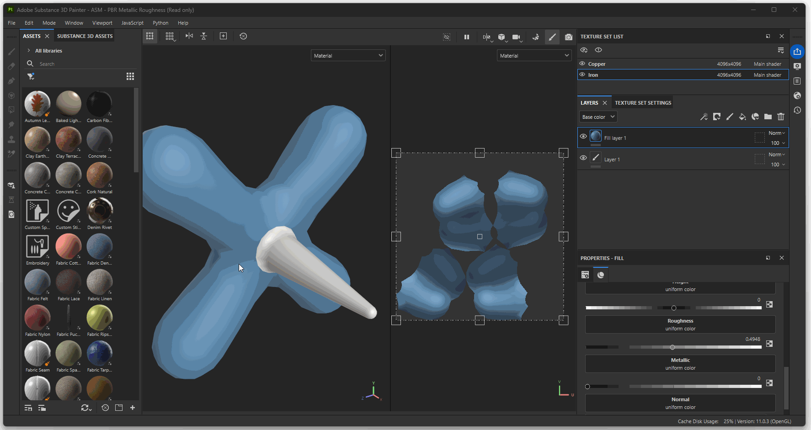
Task: Open the left viewport Material dropdown
Action: click(x=348, y=56)
